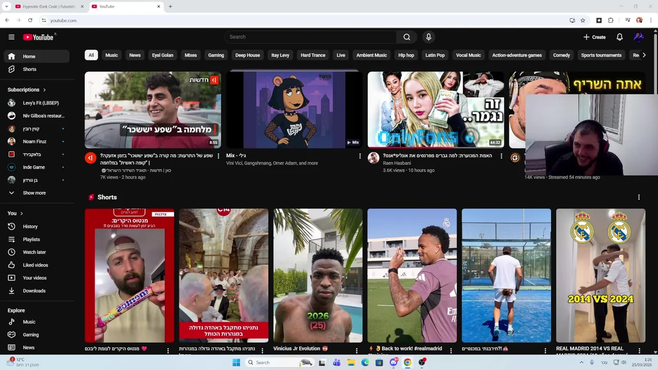This screenshot has height=370, width=658.
Task: Open Shorts in the sidebar
Action: [x=36, y=69]
